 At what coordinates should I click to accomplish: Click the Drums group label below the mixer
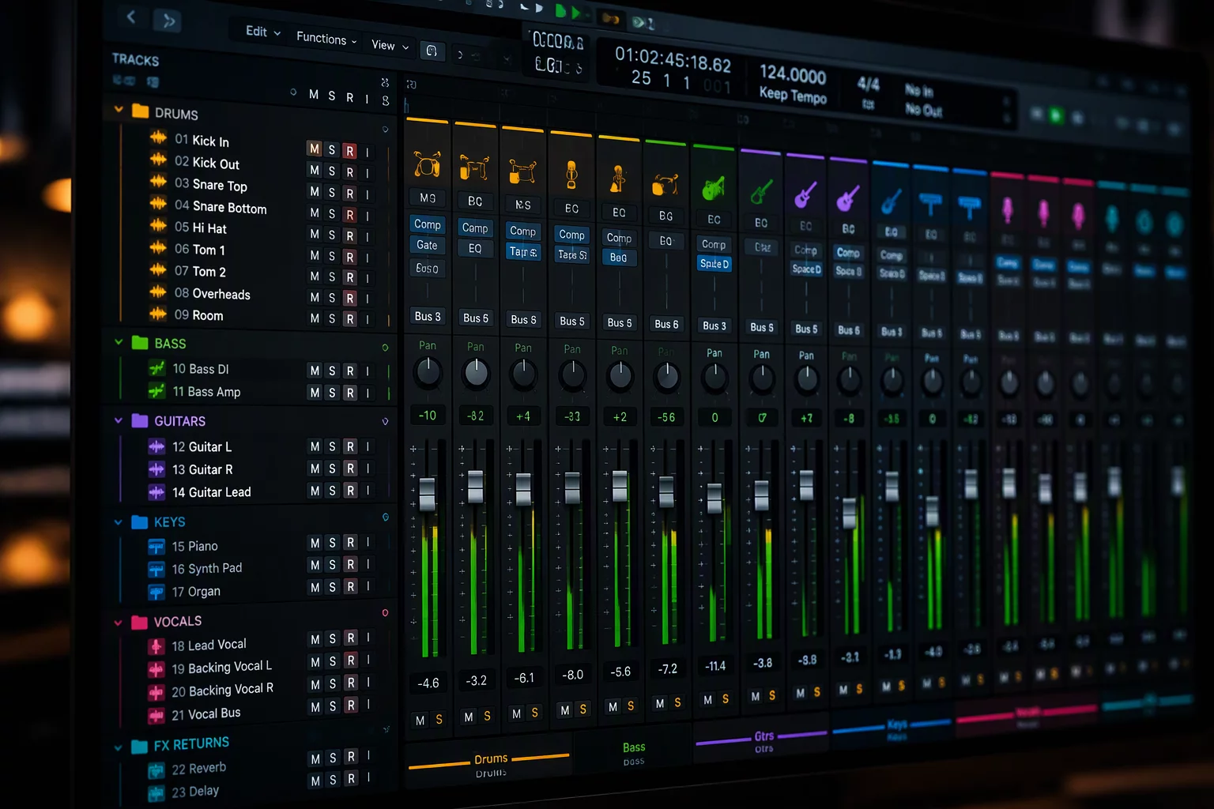(x=491, y=758)
